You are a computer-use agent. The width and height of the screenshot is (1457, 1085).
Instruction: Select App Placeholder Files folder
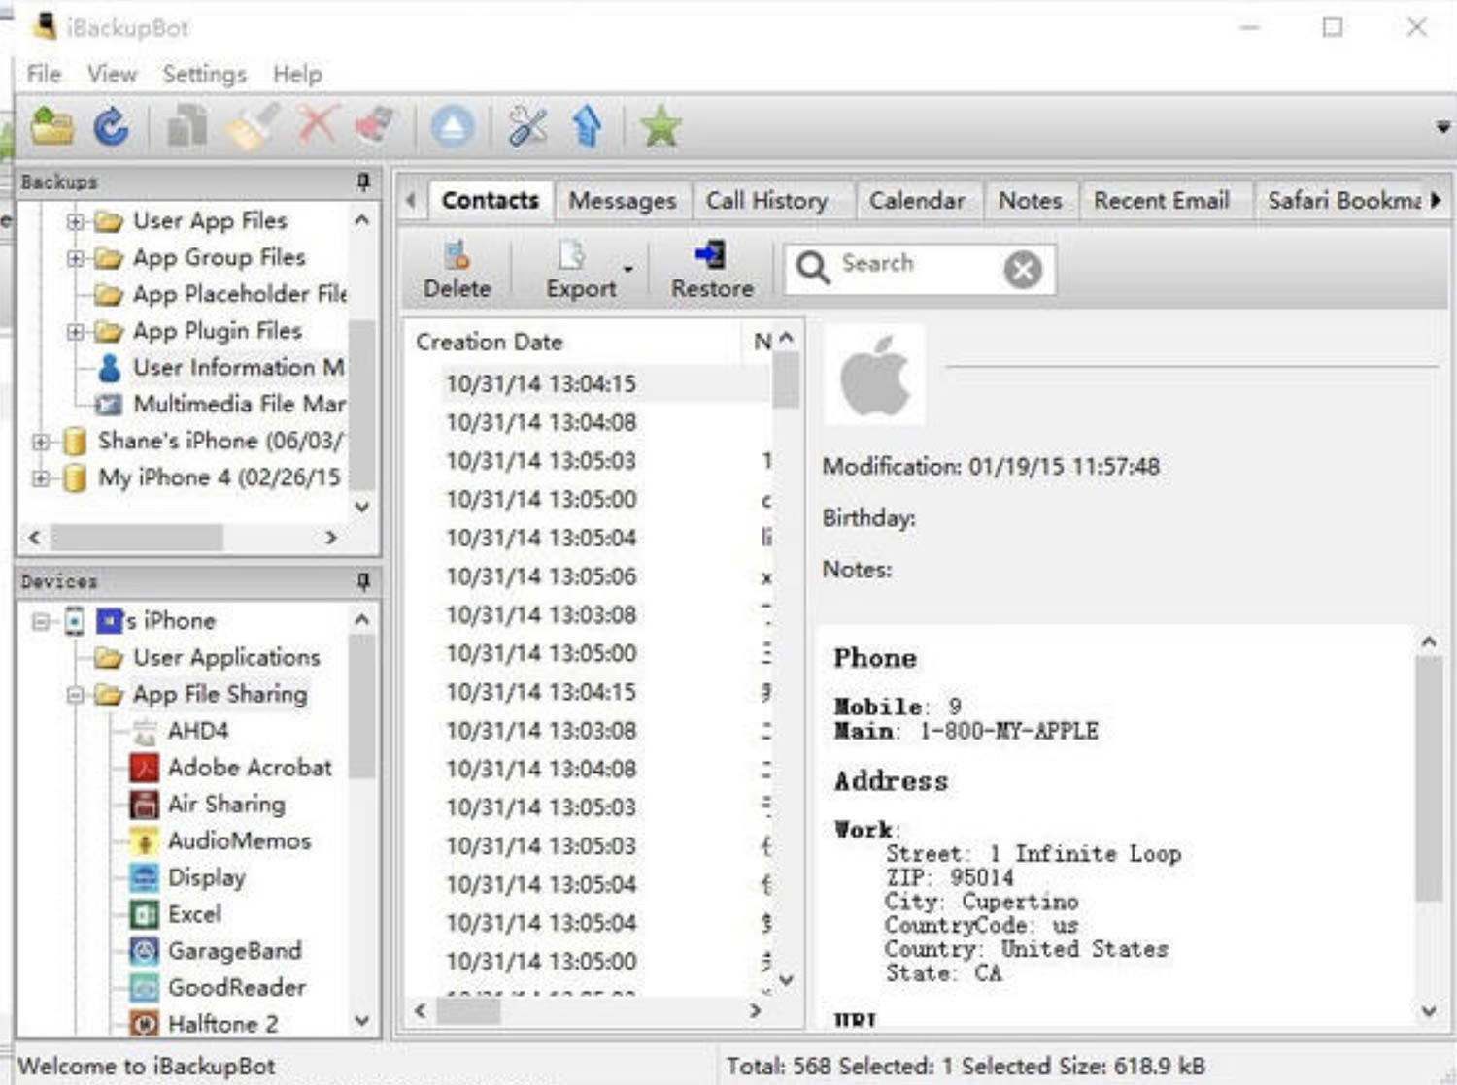221,294
